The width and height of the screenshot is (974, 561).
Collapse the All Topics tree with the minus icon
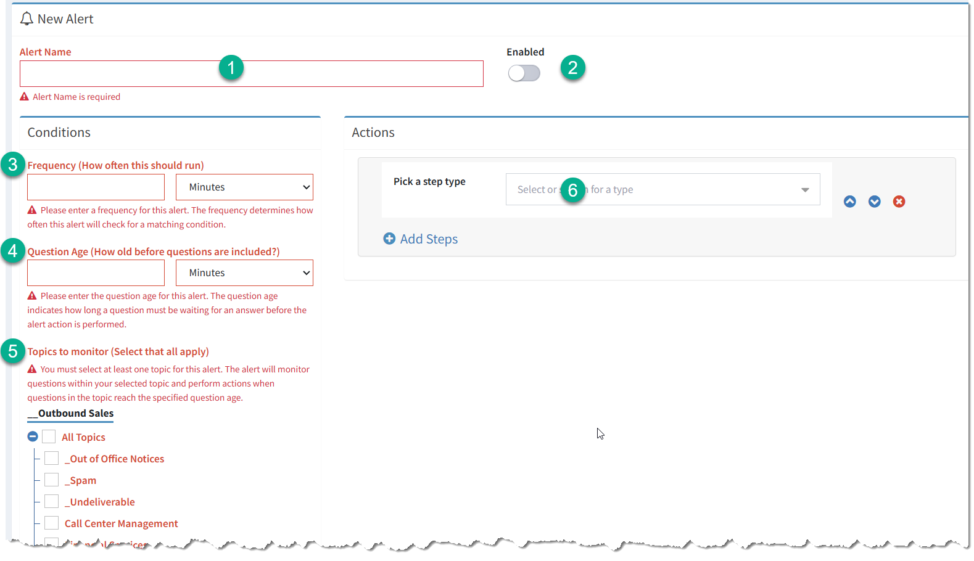click(x=33, y=436)
